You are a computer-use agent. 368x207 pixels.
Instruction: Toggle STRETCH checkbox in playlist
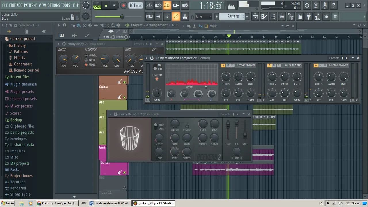pos(126,37)
